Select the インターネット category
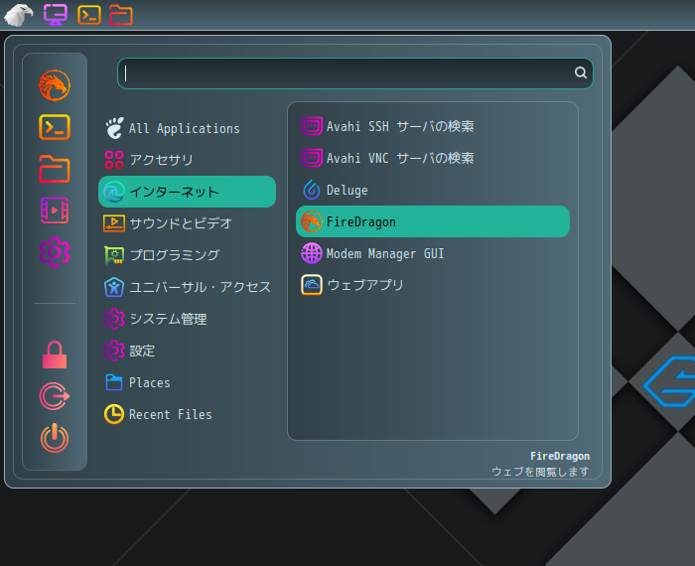Image resolution: width=695 pixels, height=566 pixels. point(187,192)
